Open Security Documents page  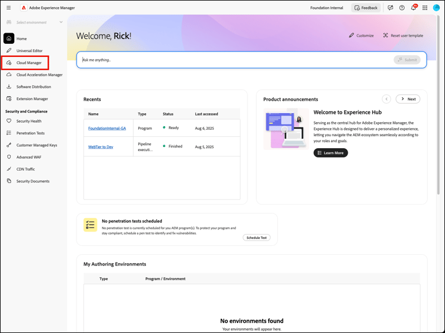pyautogui.click(x=33, y=181)
